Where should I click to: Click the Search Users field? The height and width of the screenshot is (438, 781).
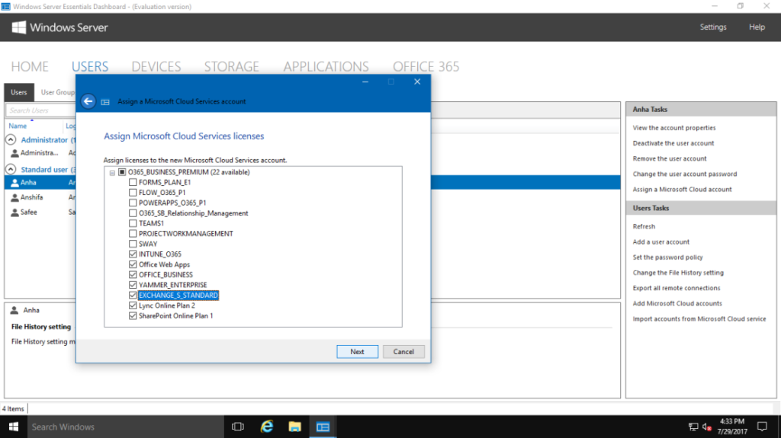41,110
